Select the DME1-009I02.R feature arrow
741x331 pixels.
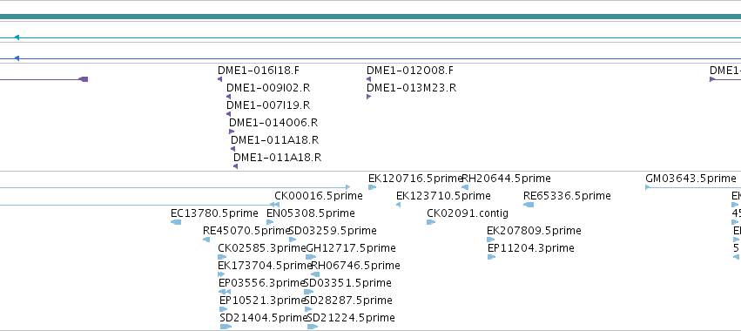229,97
